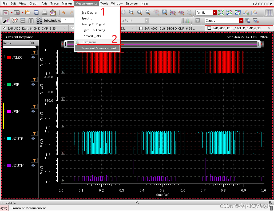274x211 pixels.
Task: Toggle visibility eye for /VIP trace
Action: pos(33,84)
